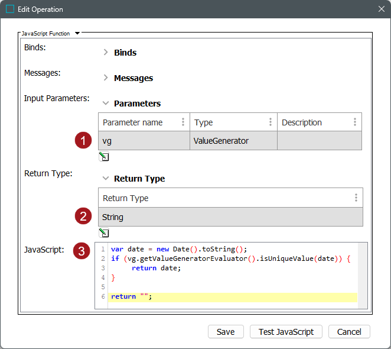391x349 pixels.
Task: Open Description column options menu
Action: click(x=355, y=122)
